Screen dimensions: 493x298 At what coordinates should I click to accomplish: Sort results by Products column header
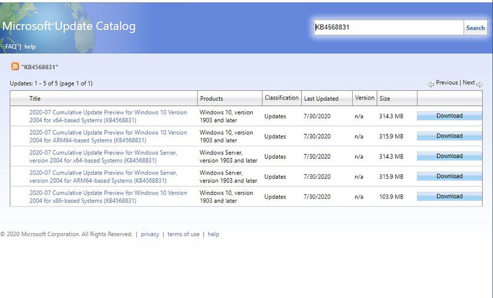pyautogui.click(x=211, y=99)
